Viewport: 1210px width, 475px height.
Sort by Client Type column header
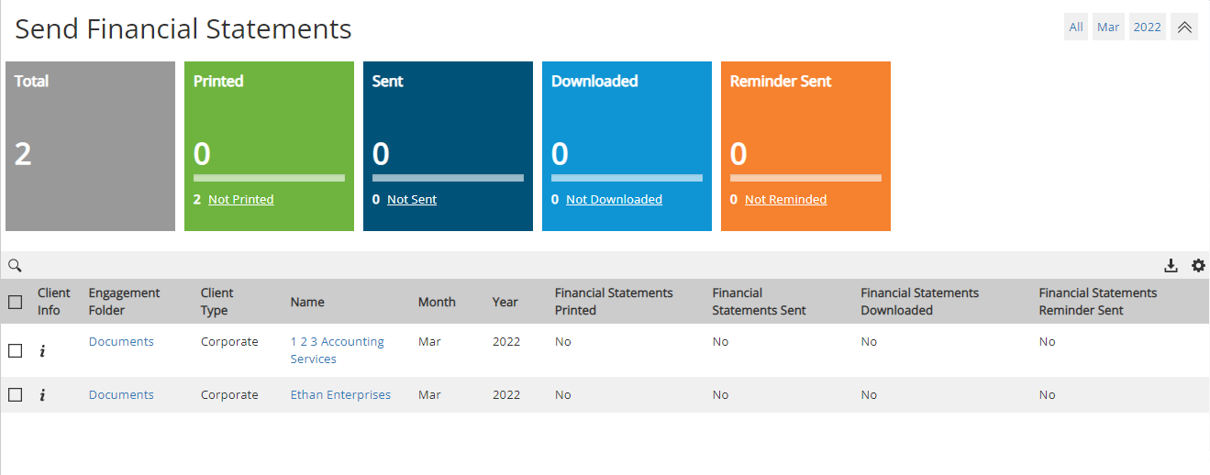pos(217,302)
